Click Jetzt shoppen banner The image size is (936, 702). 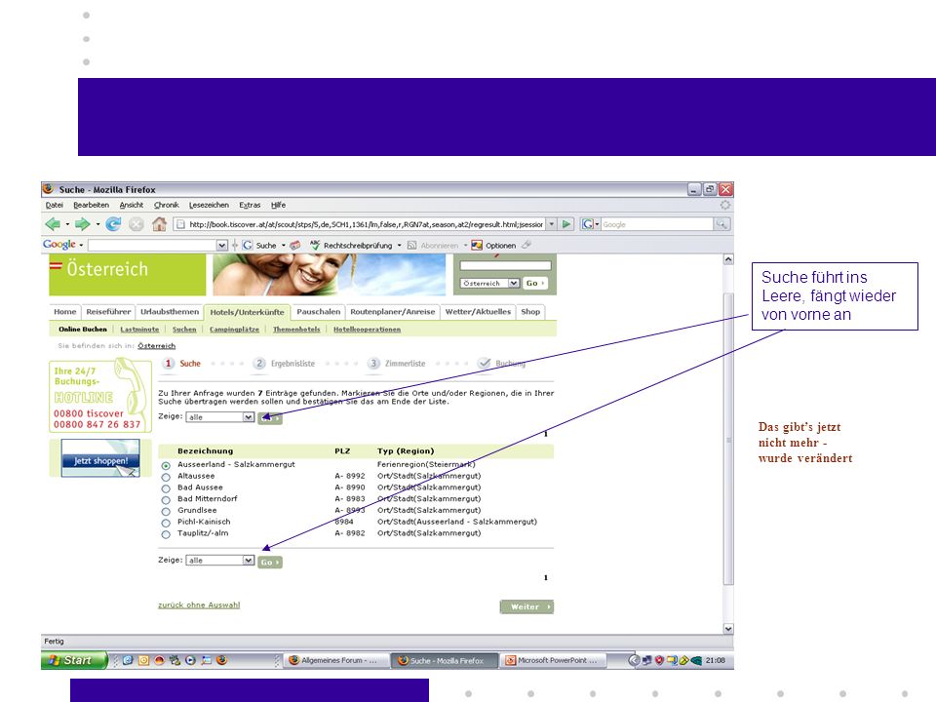[100, 458]
